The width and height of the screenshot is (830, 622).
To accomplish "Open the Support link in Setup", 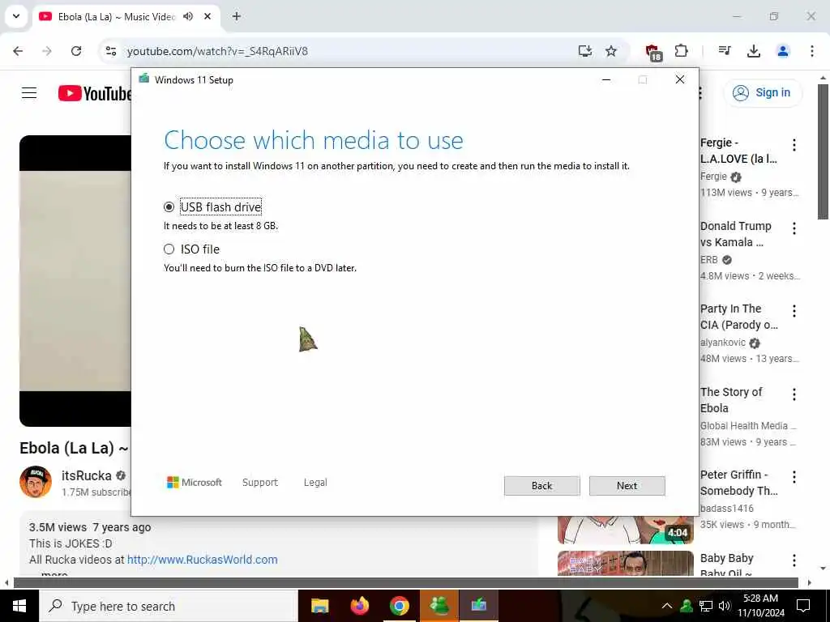I will tap(260, 483).
